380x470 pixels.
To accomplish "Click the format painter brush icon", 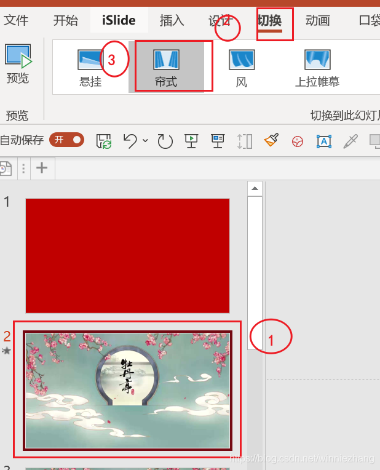I will (271, 140).
